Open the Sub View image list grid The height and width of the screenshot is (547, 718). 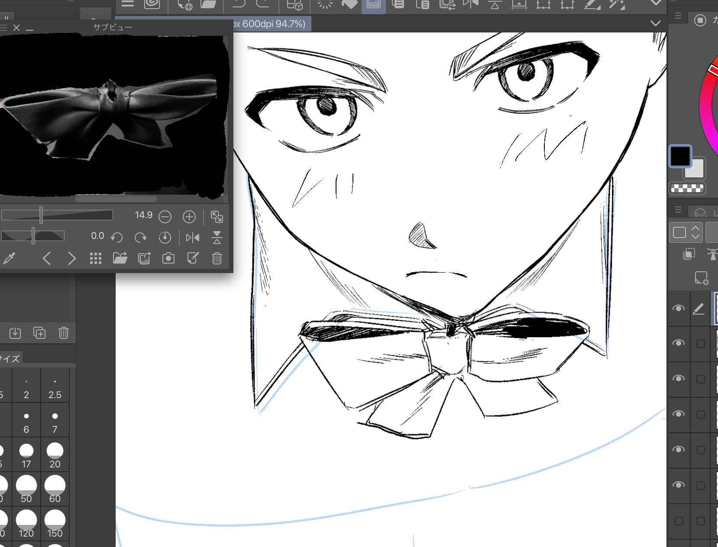[95, 258]
